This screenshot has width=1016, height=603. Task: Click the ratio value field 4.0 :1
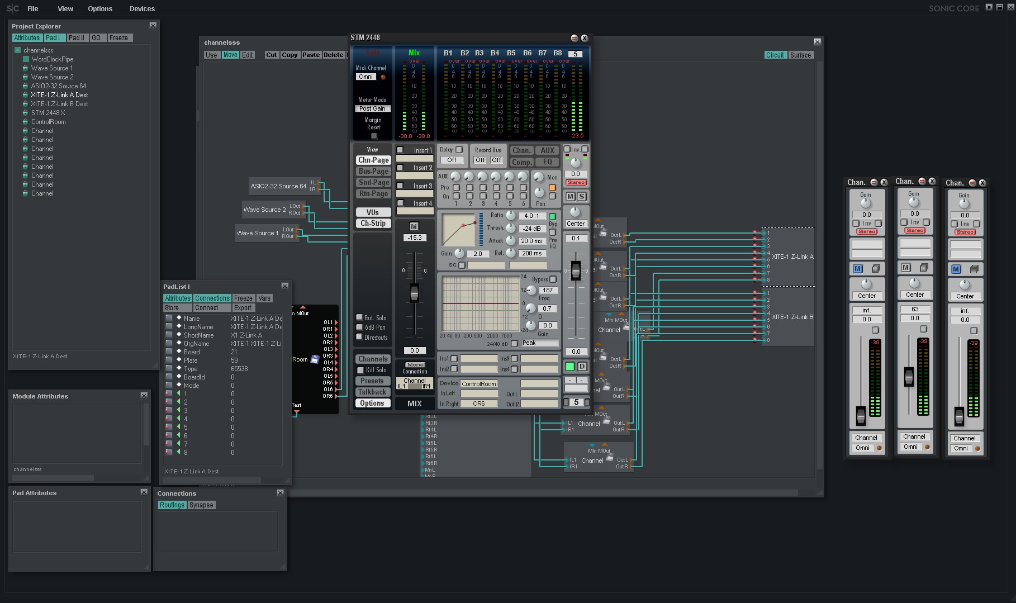pyautogui.click(x=532, y=216)
